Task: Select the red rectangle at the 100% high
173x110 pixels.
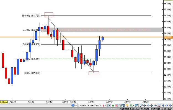Action: 49,15
